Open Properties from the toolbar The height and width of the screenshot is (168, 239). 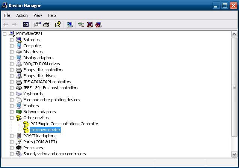pos(37,25)
